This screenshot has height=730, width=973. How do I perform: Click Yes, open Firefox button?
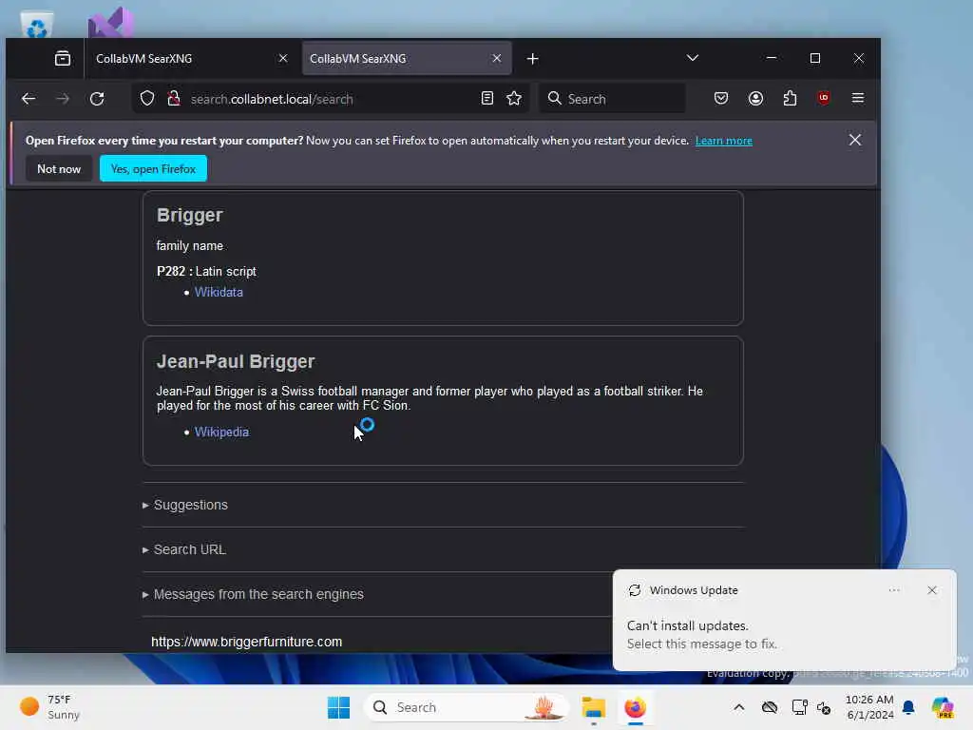(153, 169)
